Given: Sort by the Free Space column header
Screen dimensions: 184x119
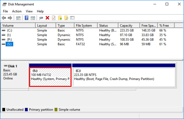Looking at the screenshot, I should (x=148, y=25).
